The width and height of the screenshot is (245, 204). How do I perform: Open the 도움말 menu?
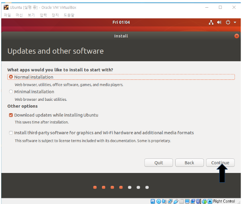coord(69,15)
